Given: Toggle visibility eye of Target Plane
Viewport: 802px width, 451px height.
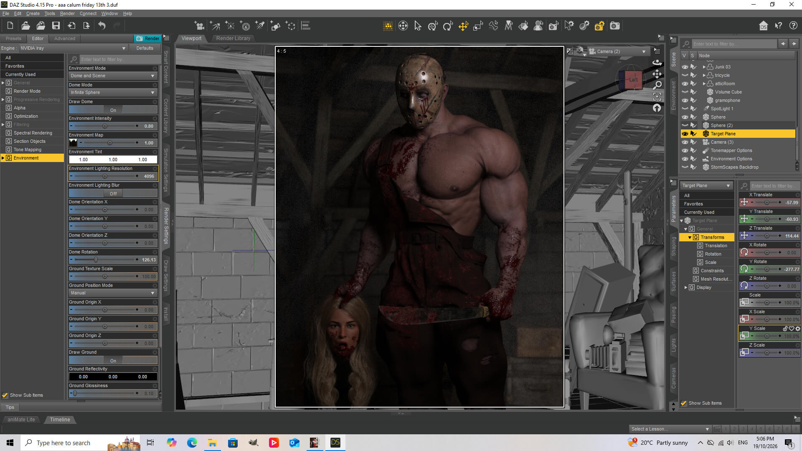Looking at the screenshot, I should (685, 134).
